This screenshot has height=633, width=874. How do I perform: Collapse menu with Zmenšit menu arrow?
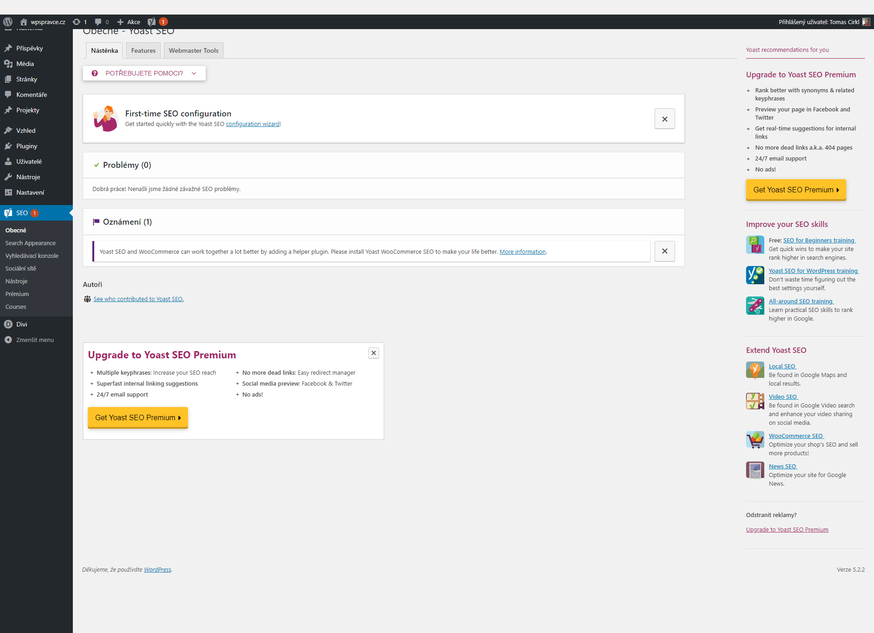(x=8, y=340)
